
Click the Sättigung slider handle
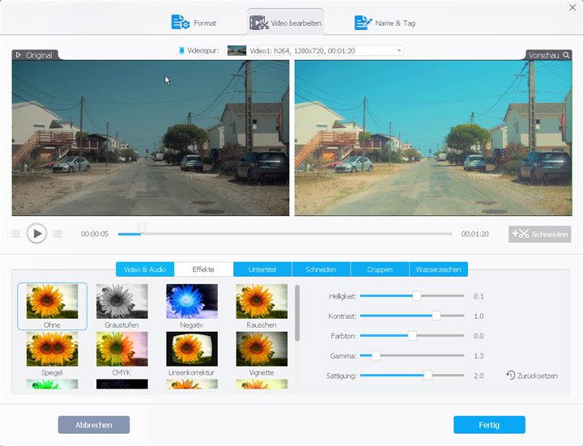point(428,376)
